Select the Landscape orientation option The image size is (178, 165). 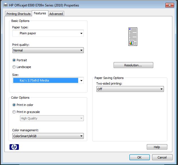click(x=22, y=67)
